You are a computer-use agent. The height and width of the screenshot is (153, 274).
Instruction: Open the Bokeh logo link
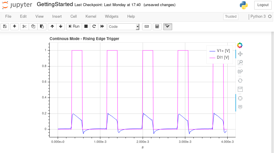(x=240, y=45)
